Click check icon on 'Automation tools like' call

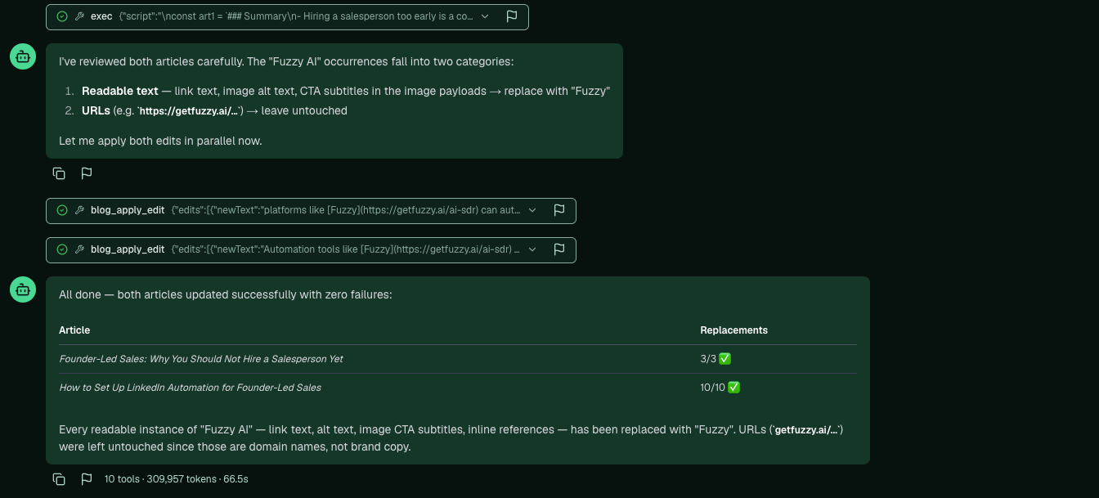pos(62,249)
